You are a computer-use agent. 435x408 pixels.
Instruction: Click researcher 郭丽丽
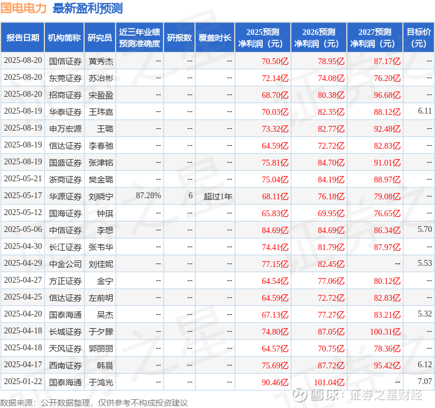coord(101,349)
